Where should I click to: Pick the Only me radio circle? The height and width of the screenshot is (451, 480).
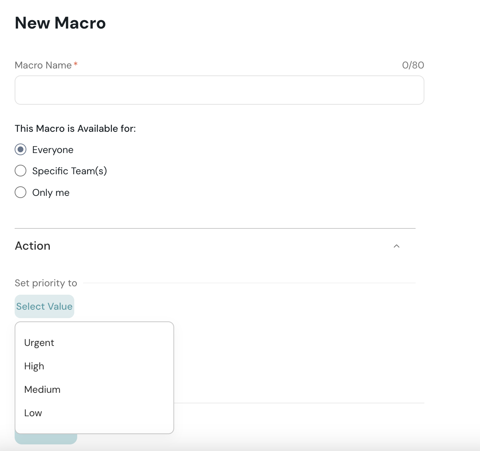pyautogui.click(x=20, y=192)
